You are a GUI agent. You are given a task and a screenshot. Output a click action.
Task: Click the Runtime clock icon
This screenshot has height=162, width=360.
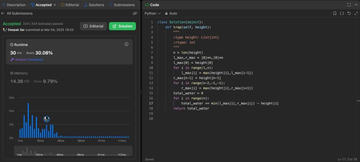tap(12, 45)
